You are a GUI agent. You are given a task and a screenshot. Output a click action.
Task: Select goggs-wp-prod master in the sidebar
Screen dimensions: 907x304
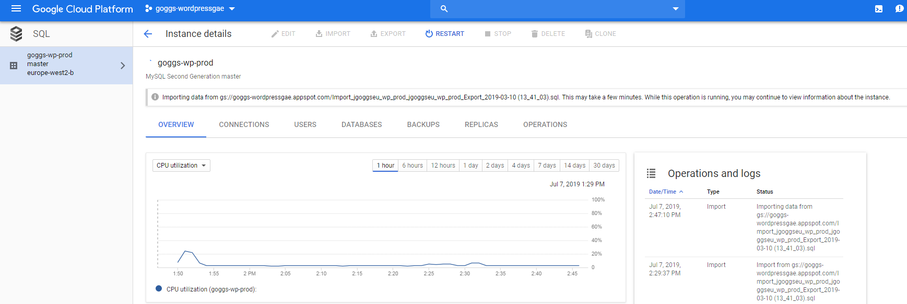coord(66,66)
